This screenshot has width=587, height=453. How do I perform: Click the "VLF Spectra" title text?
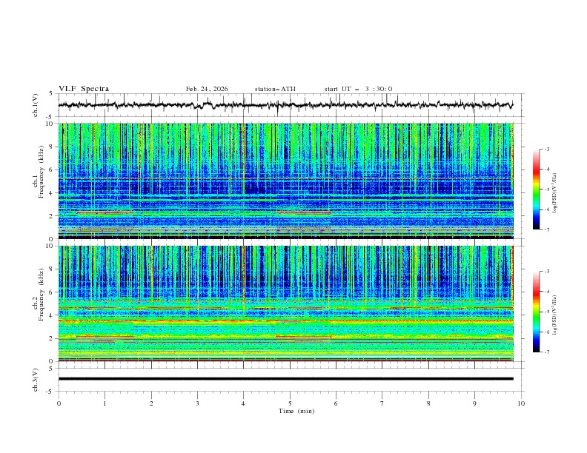click(84, 89)
